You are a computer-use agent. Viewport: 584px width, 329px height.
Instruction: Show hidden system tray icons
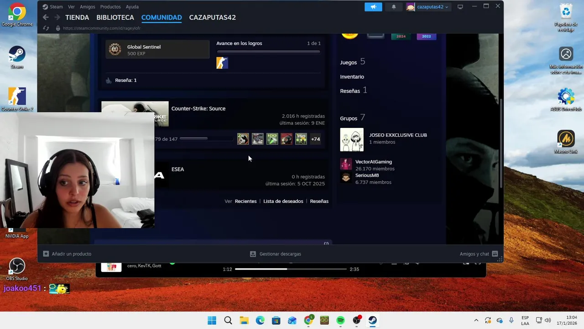476,320
